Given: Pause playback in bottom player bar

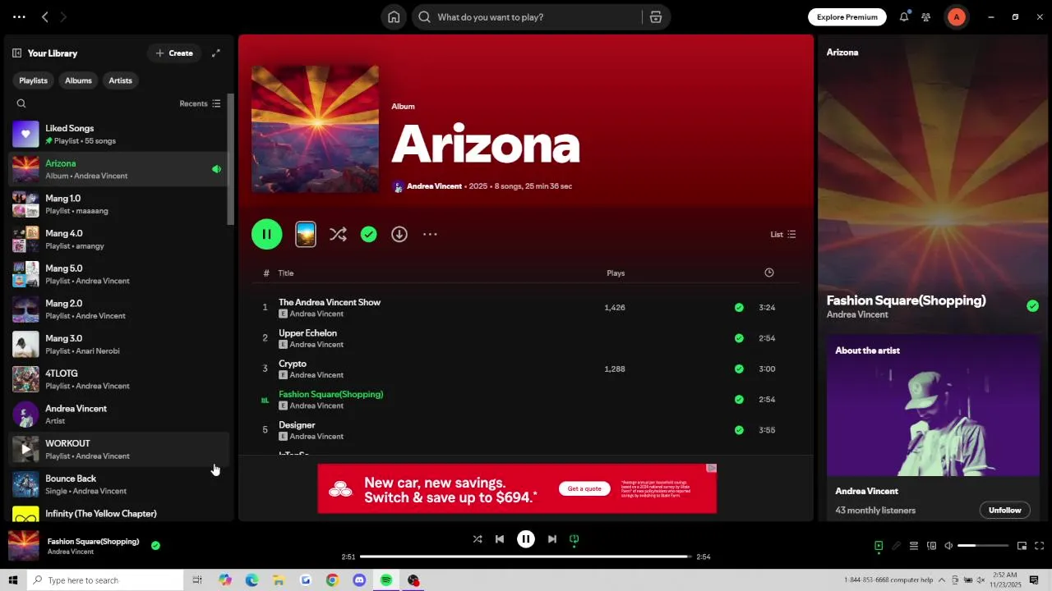Looking at the screenshot, I should point(526,539).
